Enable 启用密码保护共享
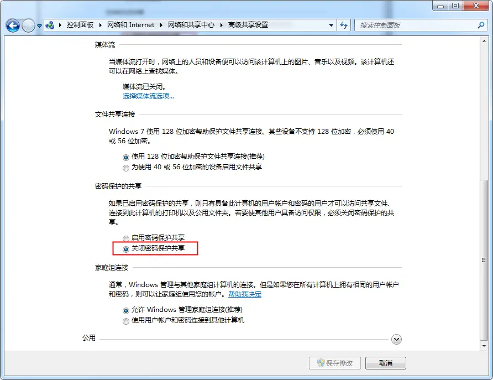The height and width of the screenshot is (380, 493). [x=126, y=237]
